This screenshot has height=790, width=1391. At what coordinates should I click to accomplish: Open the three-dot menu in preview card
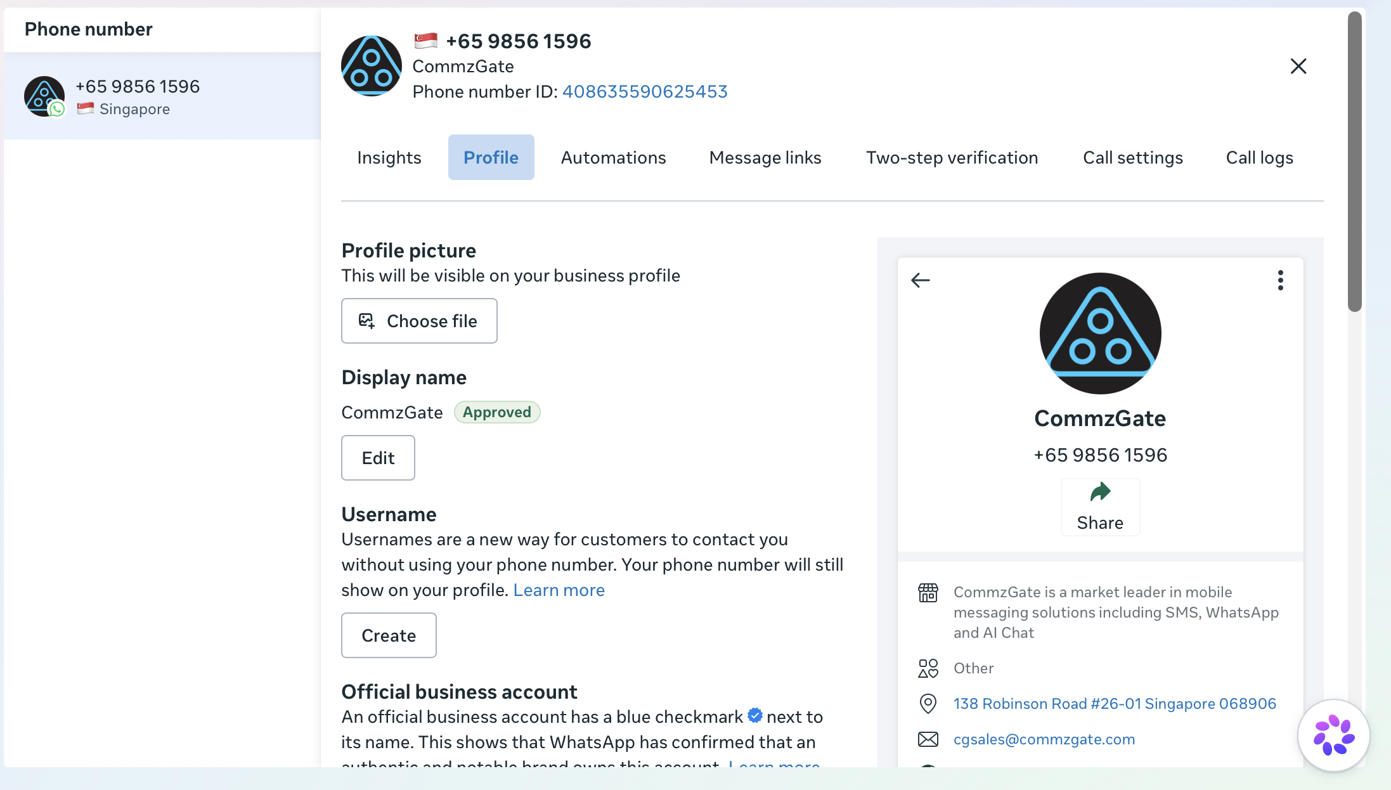(x=1280, y=280)
